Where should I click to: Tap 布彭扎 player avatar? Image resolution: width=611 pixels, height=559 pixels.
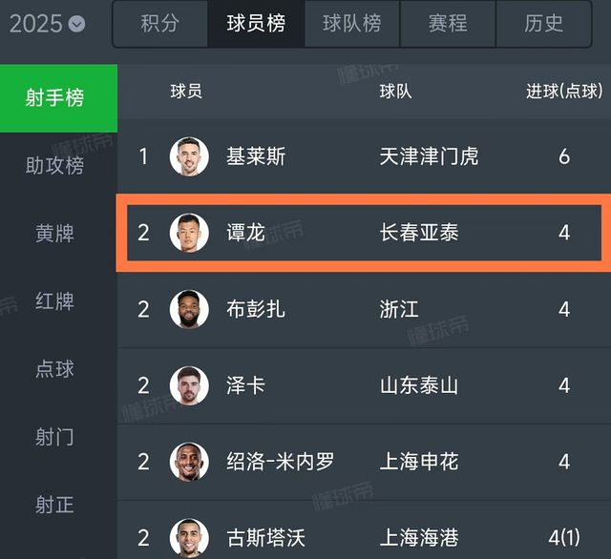pyautogui.click(x=189, y=309)
